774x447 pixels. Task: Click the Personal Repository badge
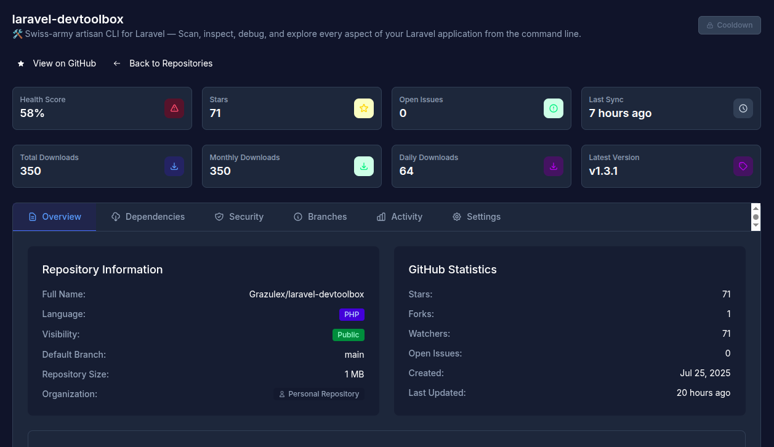coord(319,394)
